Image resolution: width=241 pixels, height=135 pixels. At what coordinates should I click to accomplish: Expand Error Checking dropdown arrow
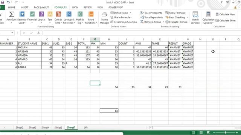187,18
